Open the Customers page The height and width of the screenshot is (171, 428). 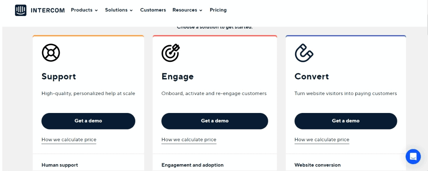coord(153,10)
